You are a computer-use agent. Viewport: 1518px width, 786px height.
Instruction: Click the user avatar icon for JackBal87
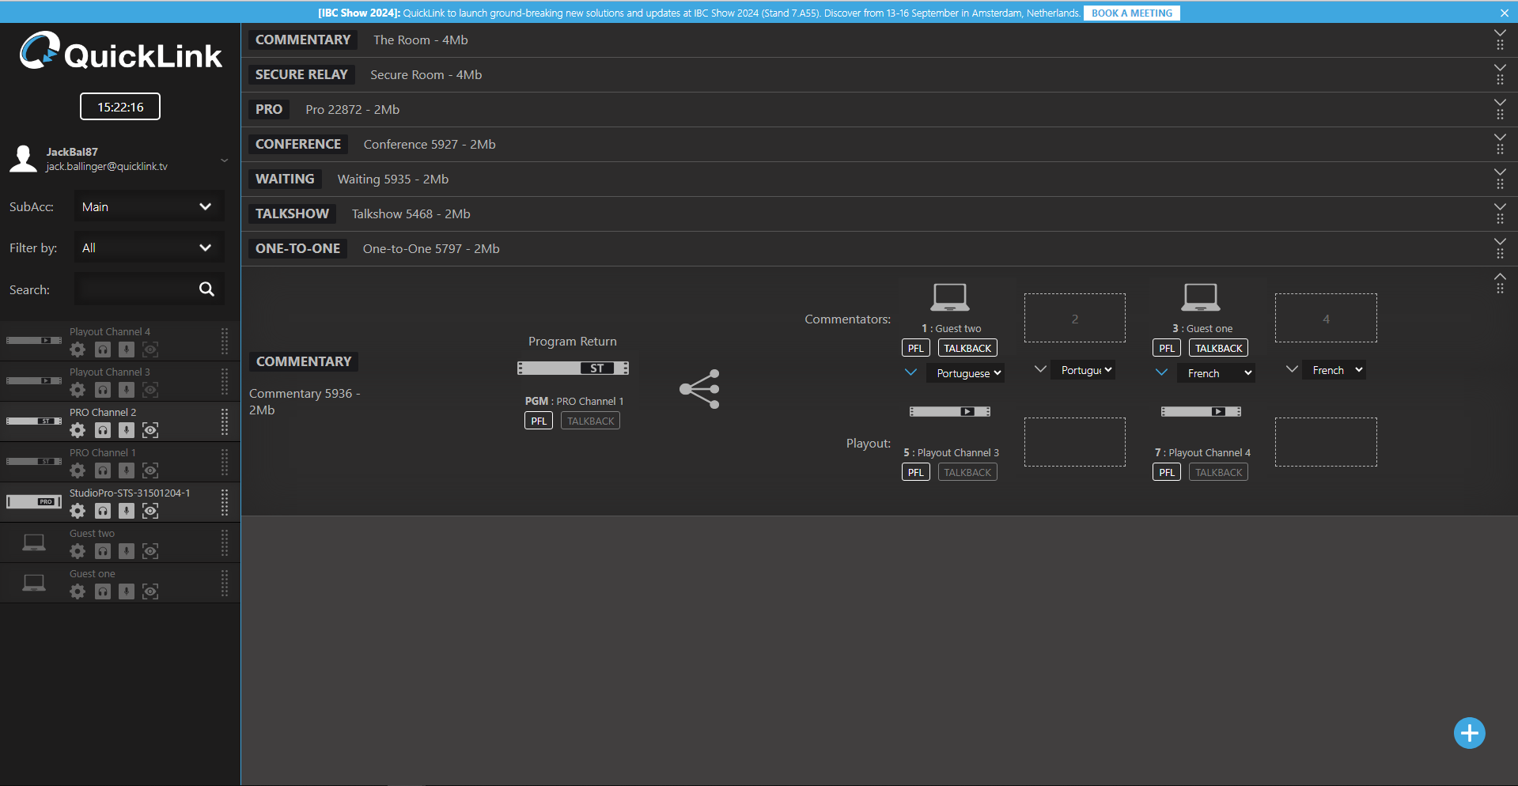coord(24,159)
